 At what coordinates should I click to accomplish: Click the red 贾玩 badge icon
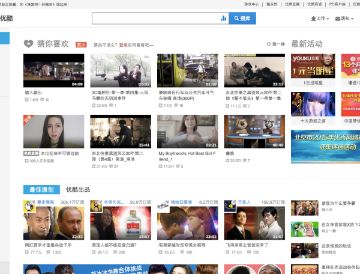click(x=80, y=44)
